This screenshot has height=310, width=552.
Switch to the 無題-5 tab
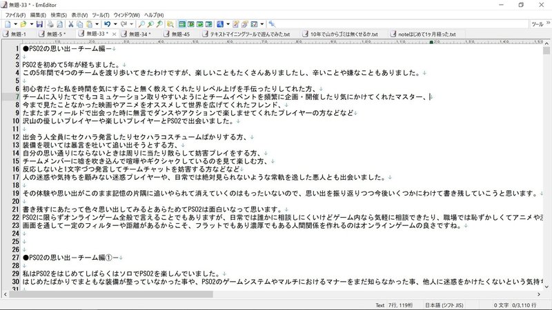pyautogui.click(x=53, y=34)
